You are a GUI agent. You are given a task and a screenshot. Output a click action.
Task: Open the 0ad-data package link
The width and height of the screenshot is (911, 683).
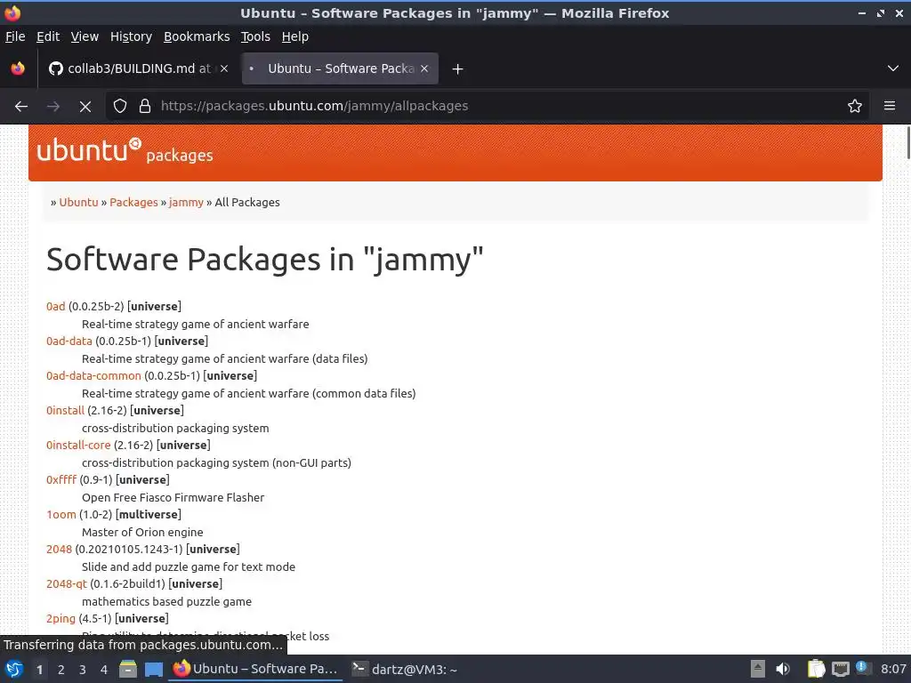coord(69,341)
